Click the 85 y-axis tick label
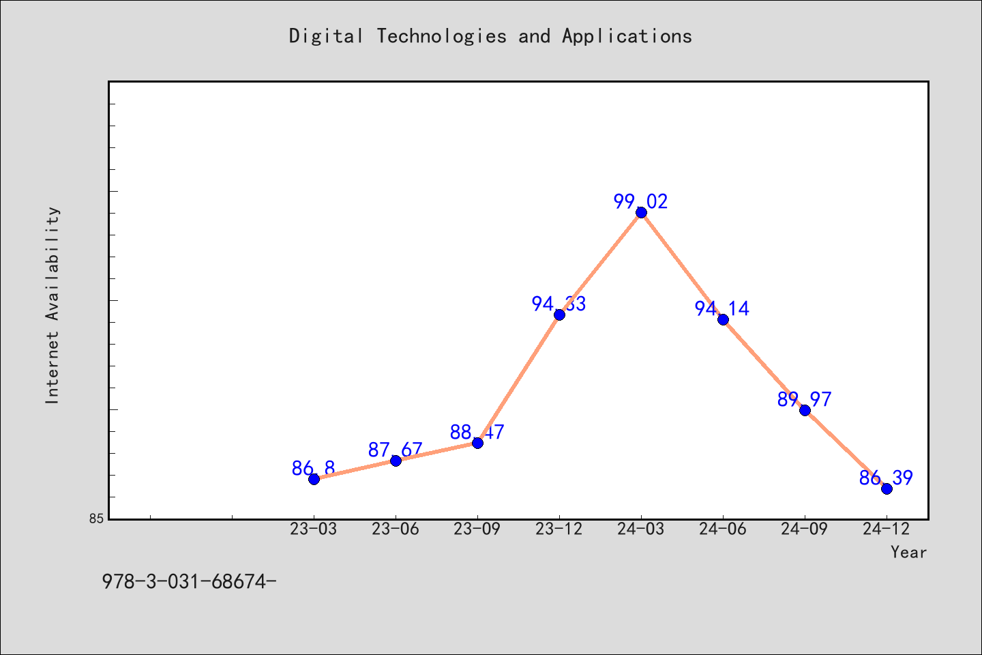This screenshot has width=982, height=655. point(97,519)
